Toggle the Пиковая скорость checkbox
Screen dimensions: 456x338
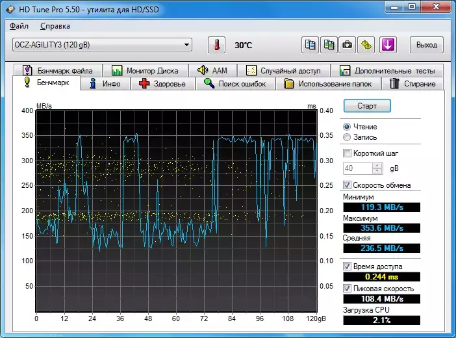347,288
